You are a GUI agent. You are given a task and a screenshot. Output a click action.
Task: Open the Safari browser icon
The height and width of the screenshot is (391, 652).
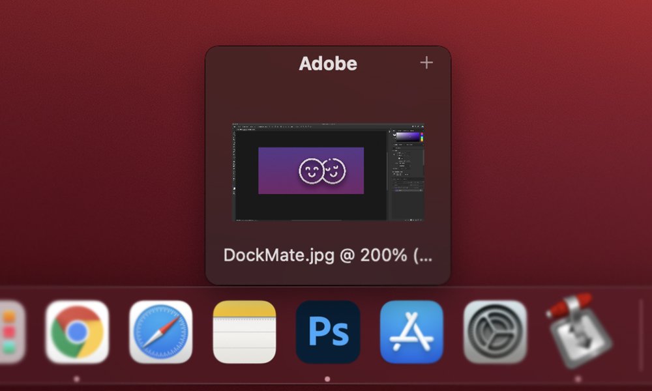pyautogui.click(x=160, y=332)
